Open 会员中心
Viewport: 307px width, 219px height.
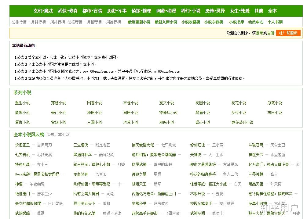pos(256,22)
